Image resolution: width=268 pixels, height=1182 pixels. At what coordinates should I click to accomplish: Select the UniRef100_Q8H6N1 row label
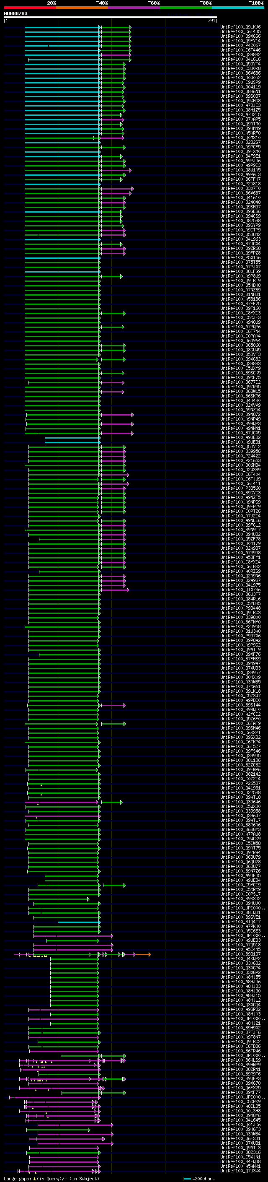(x=240, y=91)
